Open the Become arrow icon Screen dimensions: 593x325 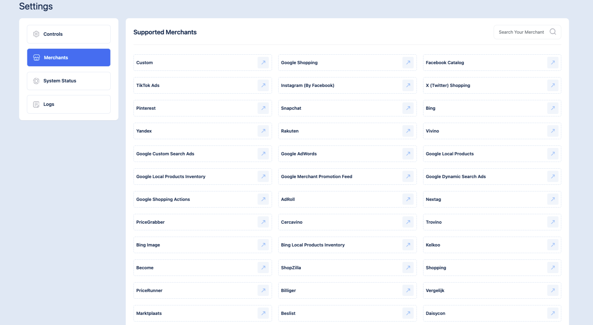coord(263,268)
